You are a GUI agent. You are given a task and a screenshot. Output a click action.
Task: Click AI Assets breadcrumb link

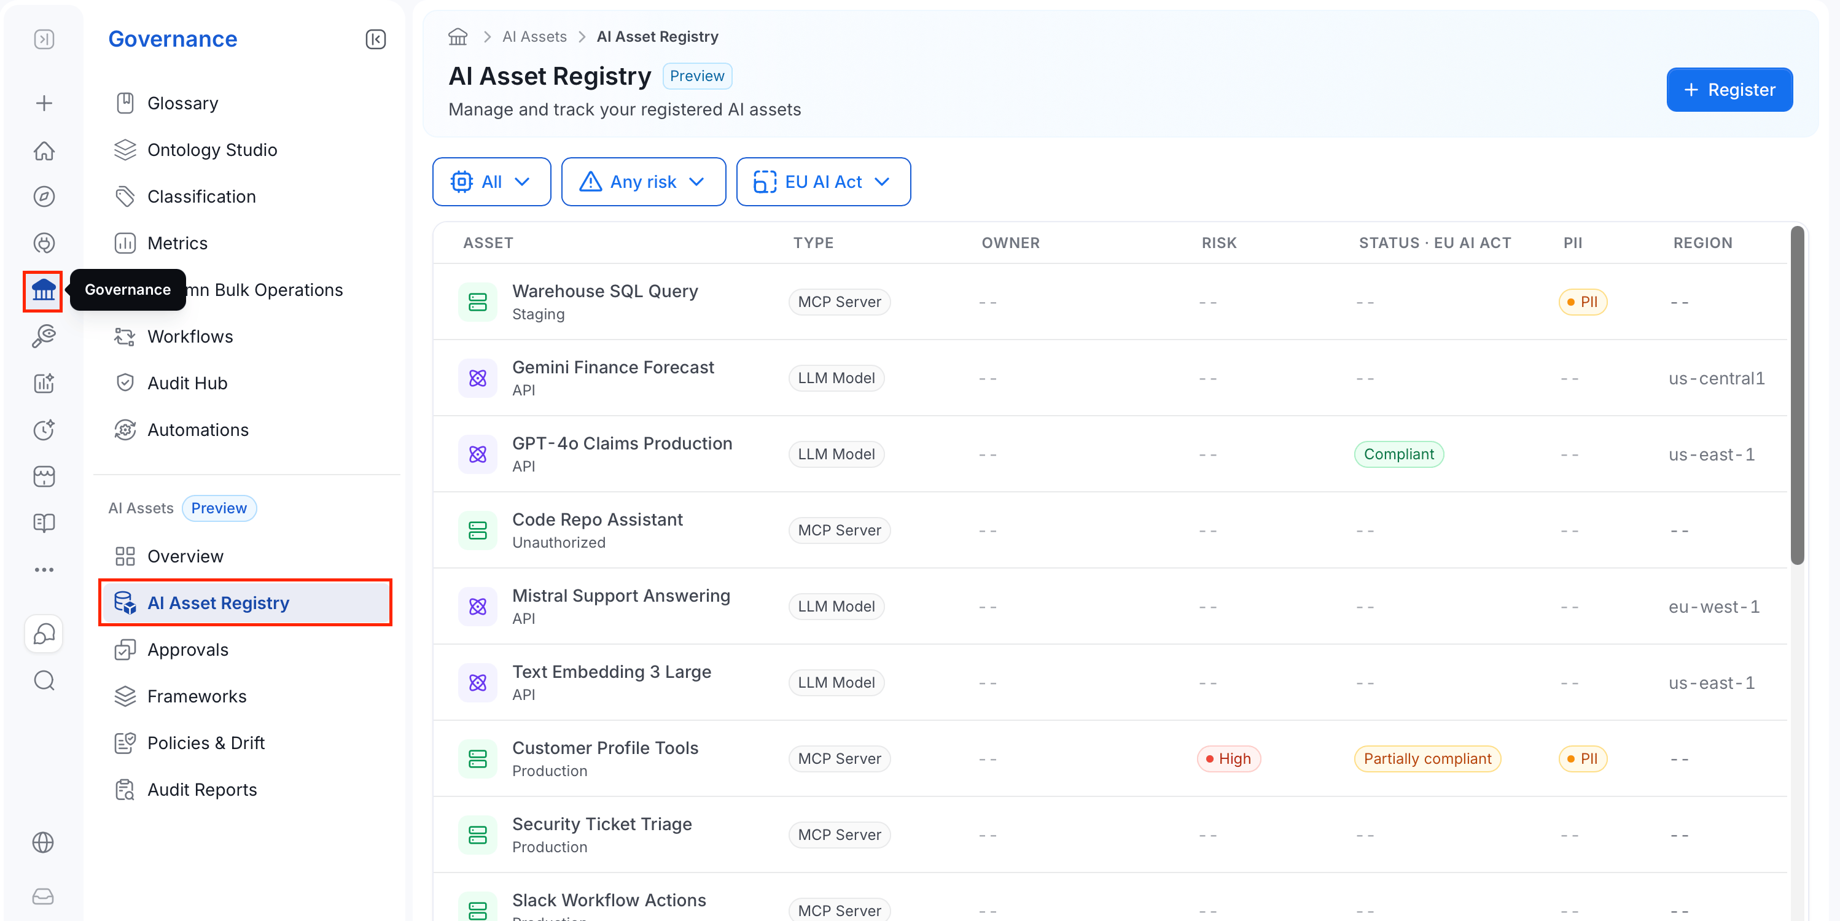[534, 36]
